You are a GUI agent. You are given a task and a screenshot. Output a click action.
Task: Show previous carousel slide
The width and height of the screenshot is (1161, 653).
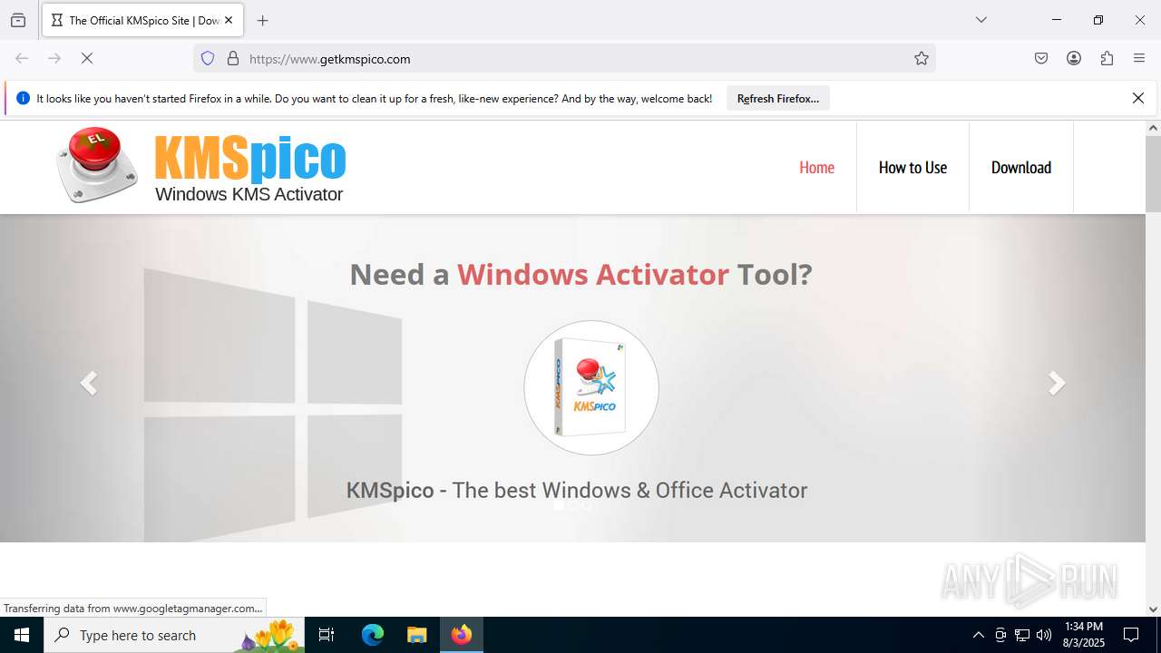(88, 383)
